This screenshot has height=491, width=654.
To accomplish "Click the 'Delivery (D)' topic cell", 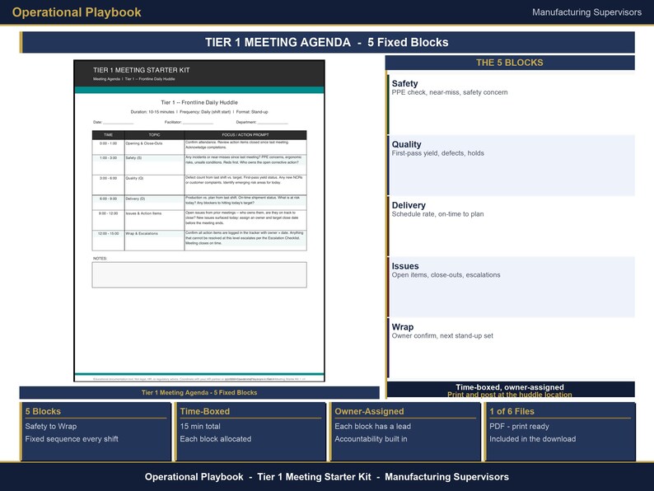I will coord(154,203).
